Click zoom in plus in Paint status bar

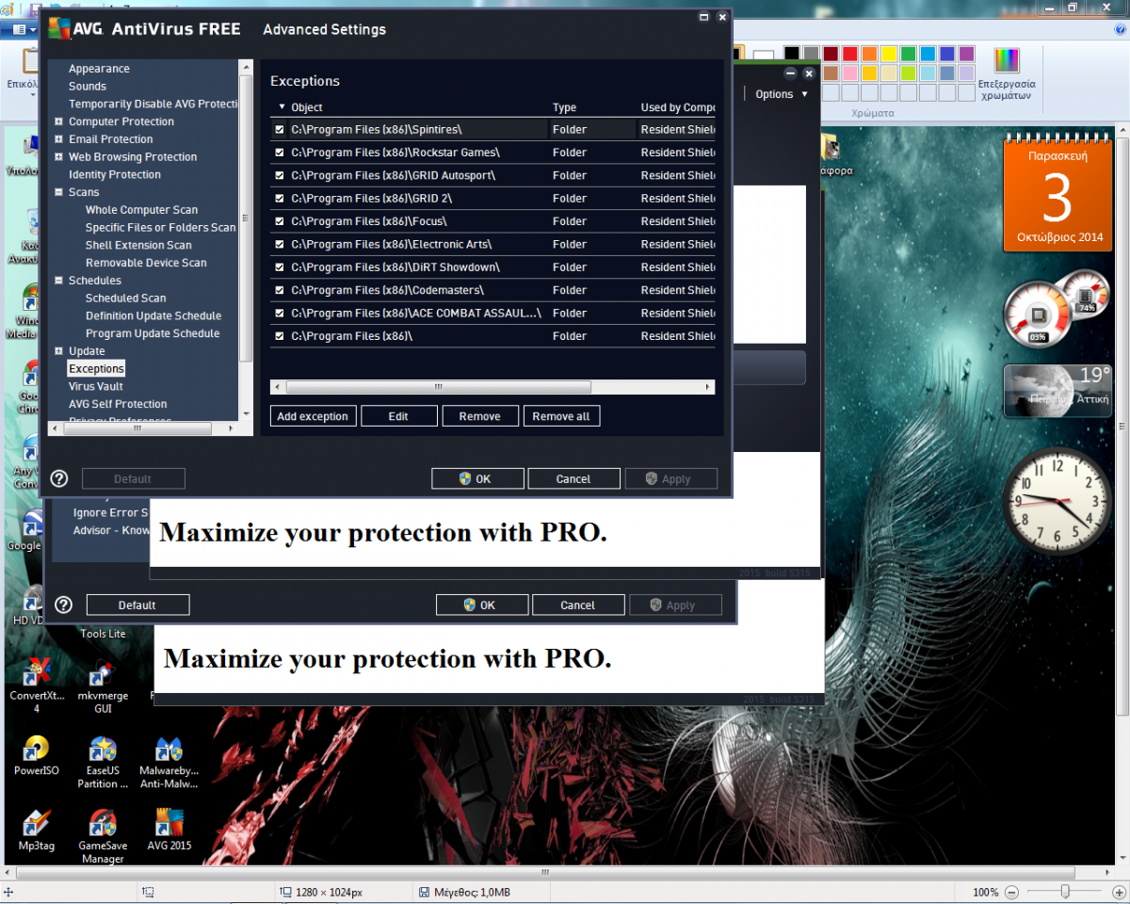(x=1119, y=892)
